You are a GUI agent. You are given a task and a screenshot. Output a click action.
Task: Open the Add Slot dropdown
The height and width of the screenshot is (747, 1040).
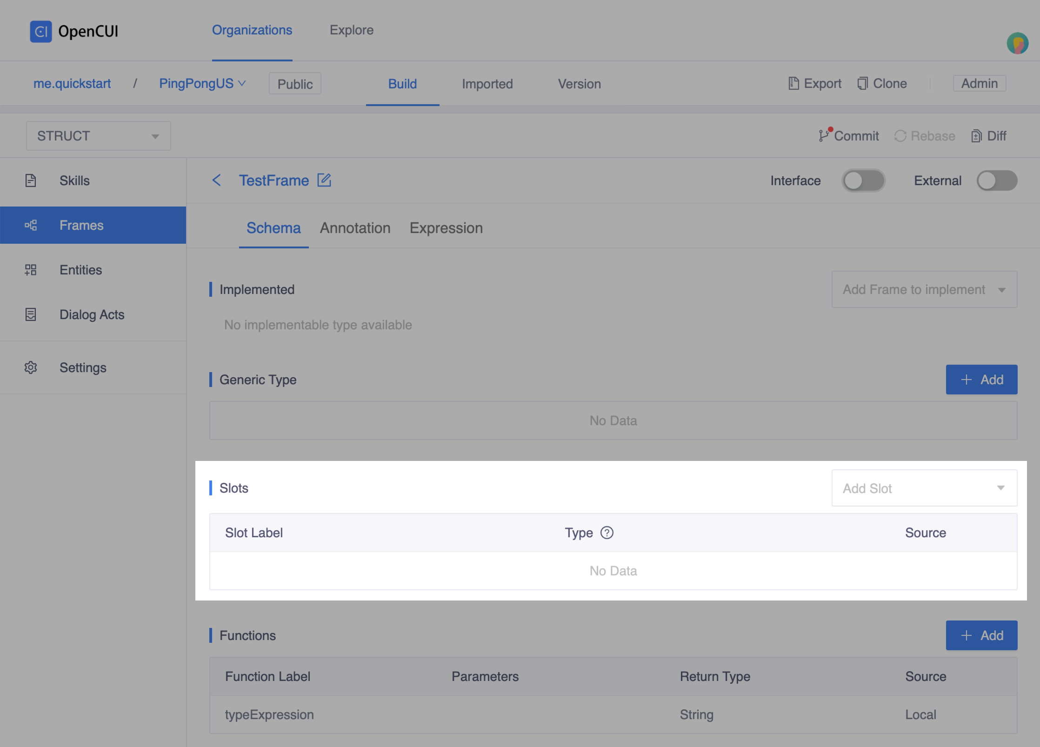click(924, 488)
